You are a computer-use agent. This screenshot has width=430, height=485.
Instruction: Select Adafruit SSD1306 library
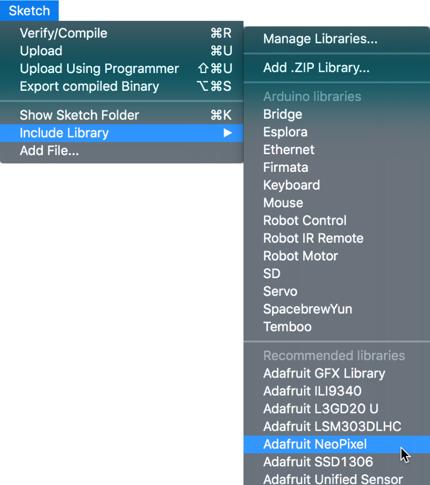pyautogui.click(x=337, y=462)
